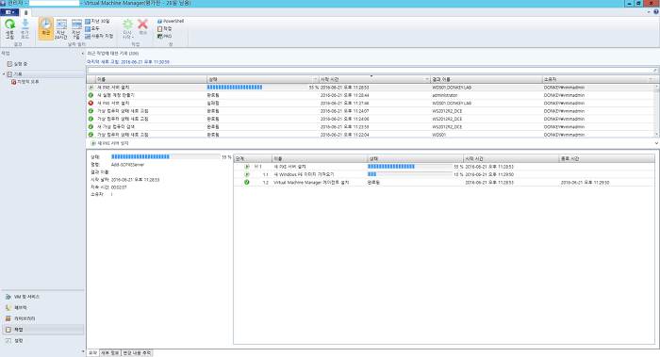Click the magnifier icon in search box
660x357 pixels.
[654, 70]
